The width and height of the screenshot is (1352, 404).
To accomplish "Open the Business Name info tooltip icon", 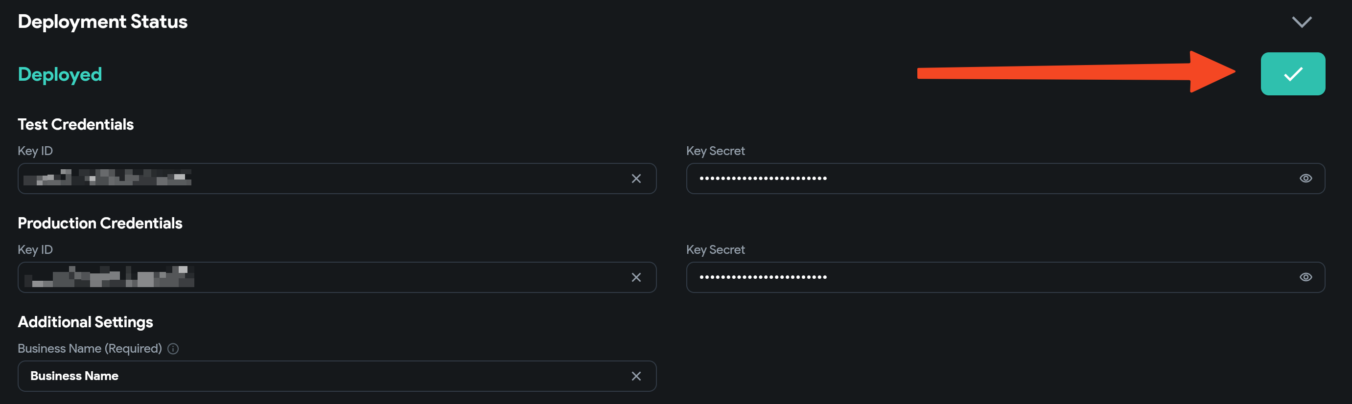I will coord(173,348).
